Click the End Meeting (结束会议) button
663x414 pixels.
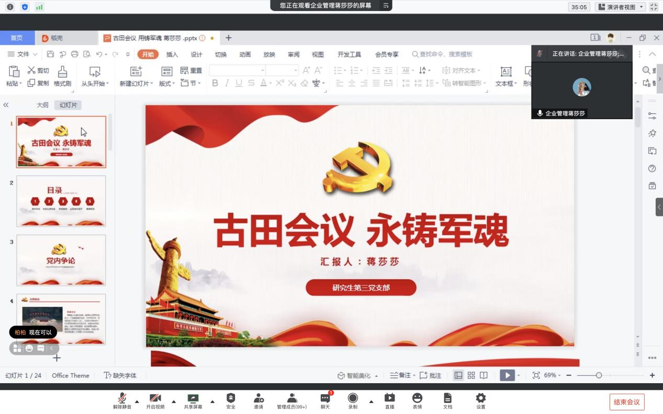626,402
